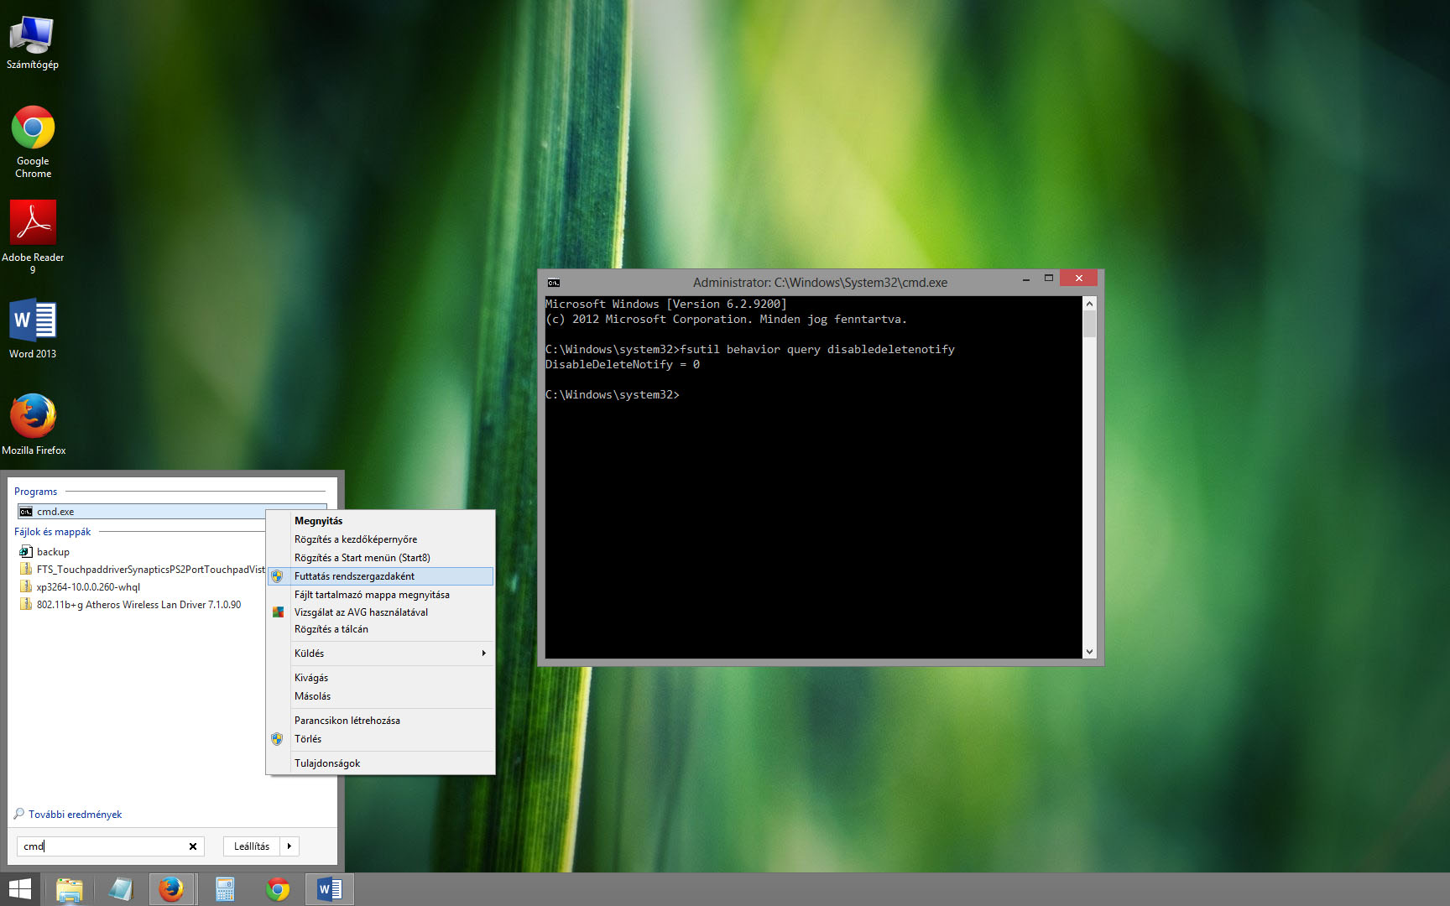Expand shutdown options arrow beside Leállítás

[289, 846]
